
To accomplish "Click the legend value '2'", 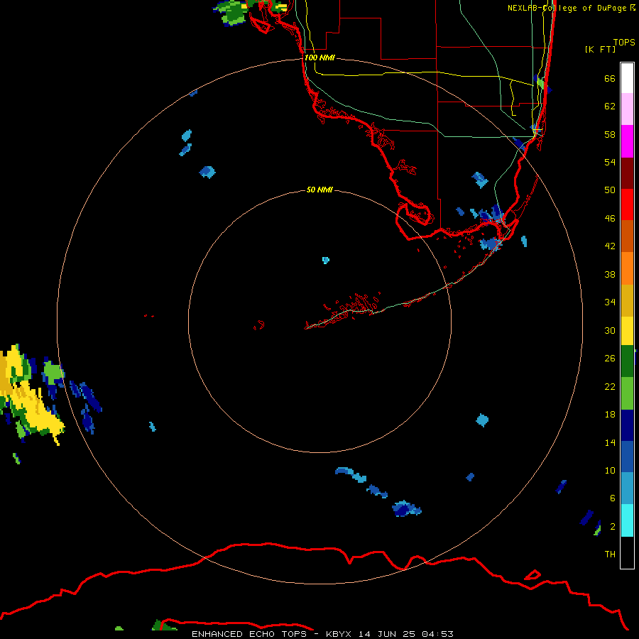I will 612,527.
